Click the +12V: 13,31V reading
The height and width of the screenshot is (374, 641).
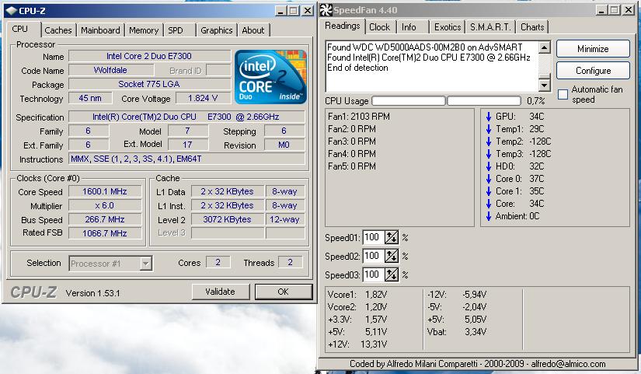[x=357, y=344]
